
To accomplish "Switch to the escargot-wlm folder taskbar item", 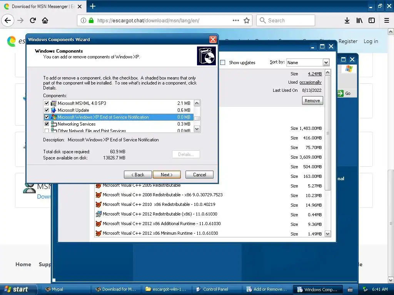I will point(166,289).
